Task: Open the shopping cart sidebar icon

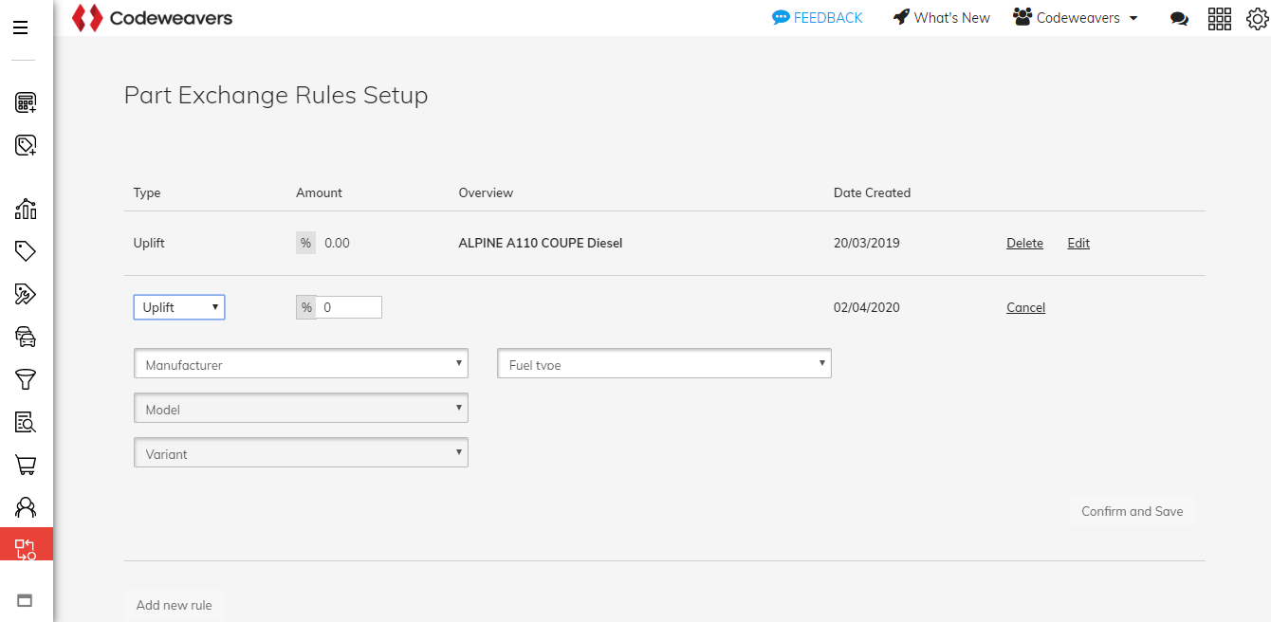Action: (26, 465)
